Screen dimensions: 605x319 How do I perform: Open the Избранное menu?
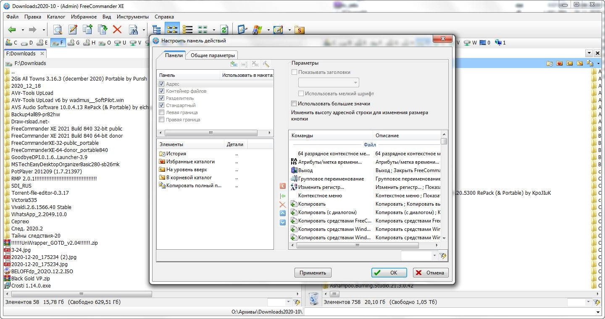click(84, 17)
